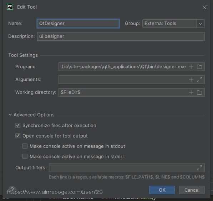Screen dimensions: 213x201
Task: Confirm with the OK button
Action: coord(162,190)
